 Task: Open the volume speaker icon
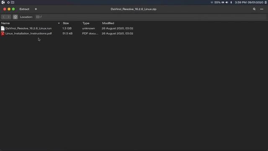click(x=227, y=3)
